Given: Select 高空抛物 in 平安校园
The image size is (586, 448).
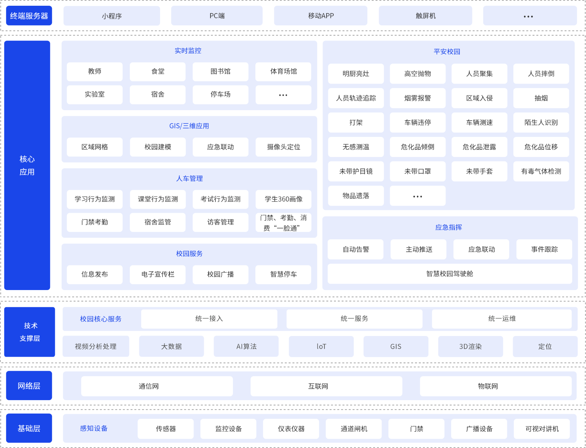Looking at the screenshot, I should tap(418, 74).
